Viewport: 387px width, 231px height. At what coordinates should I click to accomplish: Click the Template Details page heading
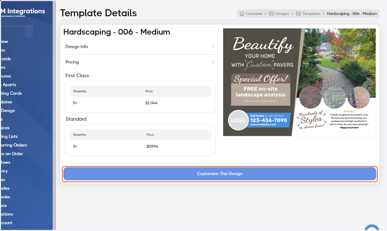(98, 13)
